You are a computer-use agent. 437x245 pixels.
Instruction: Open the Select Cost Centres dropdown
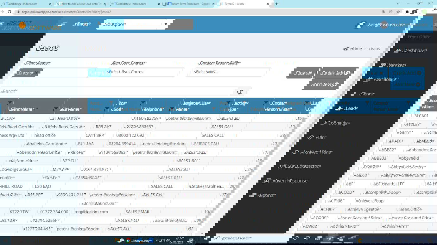(x=141, y=72)
